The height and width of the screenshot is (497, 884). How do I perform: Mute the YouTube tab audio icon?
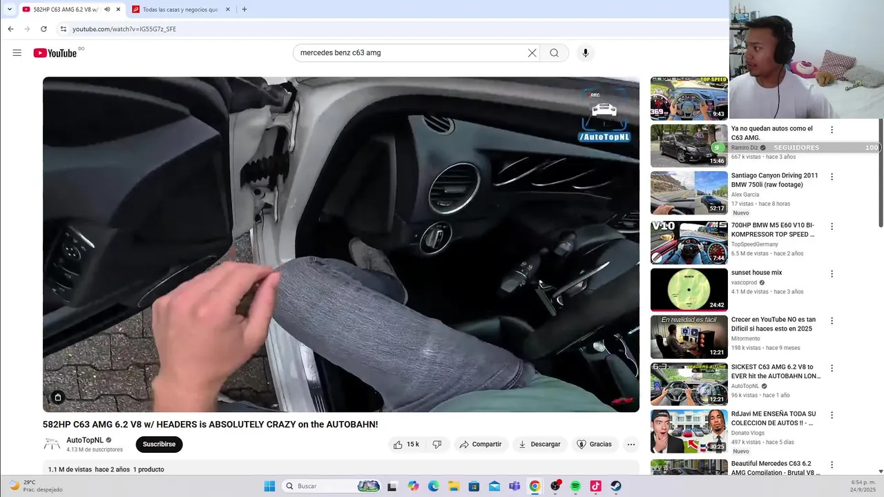pyautogui.click(x=107, y=10)
